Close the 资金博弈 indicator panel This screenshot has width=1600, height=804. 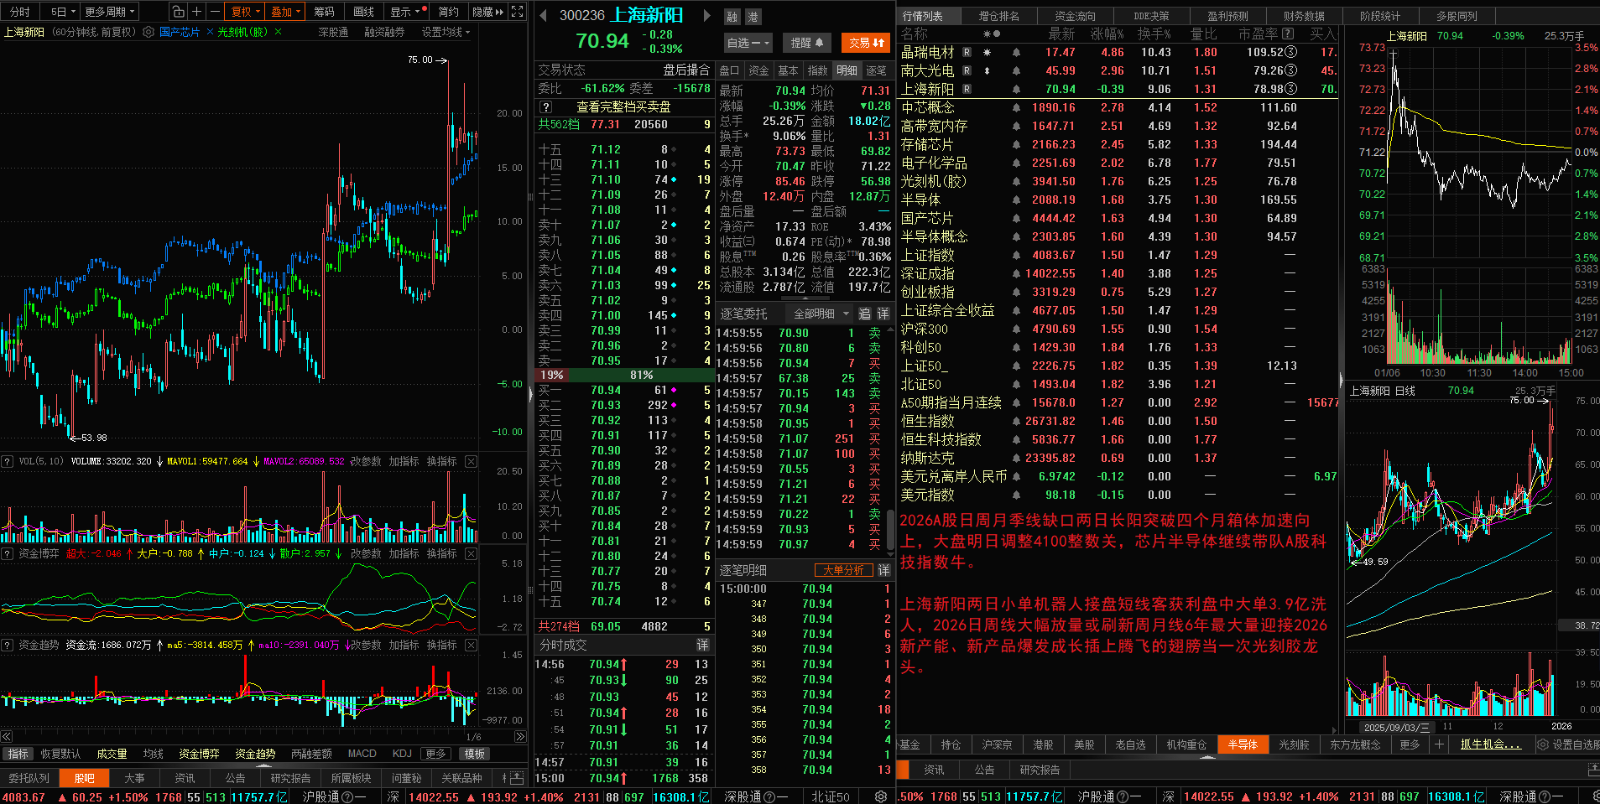point(472,553)
